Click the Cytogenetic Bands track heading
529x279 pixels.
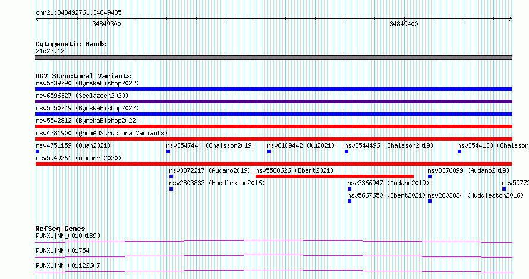(x=71, y=44)
